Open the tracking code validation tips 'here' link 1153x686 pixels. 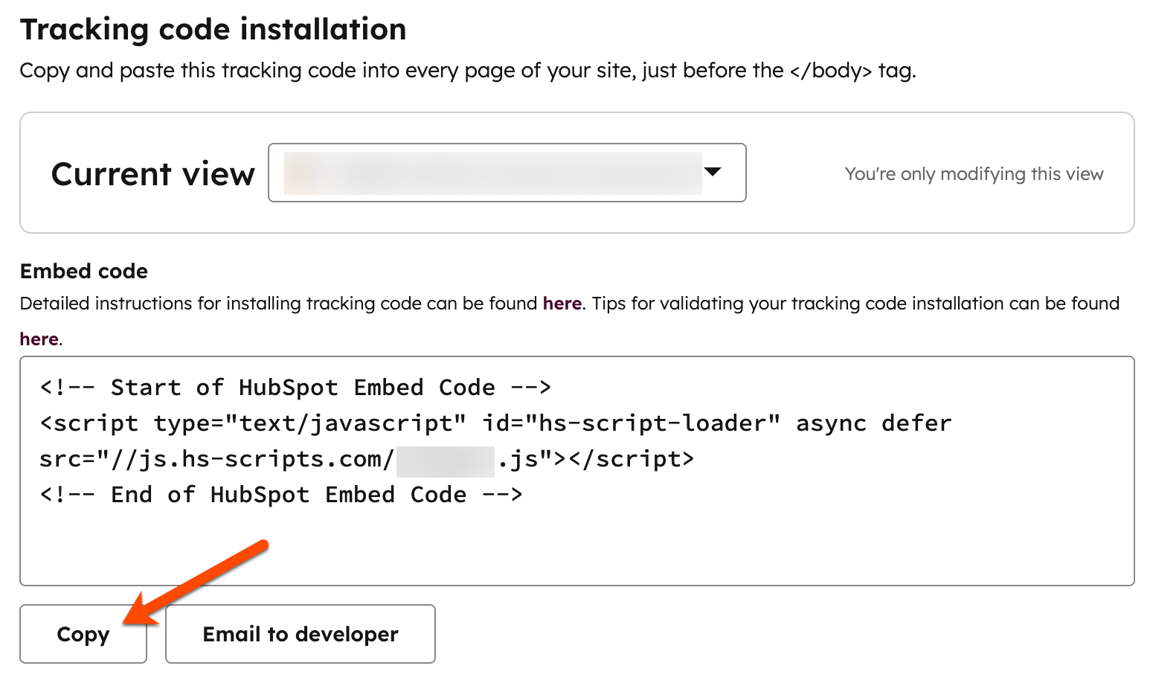[x=38, y=339]
